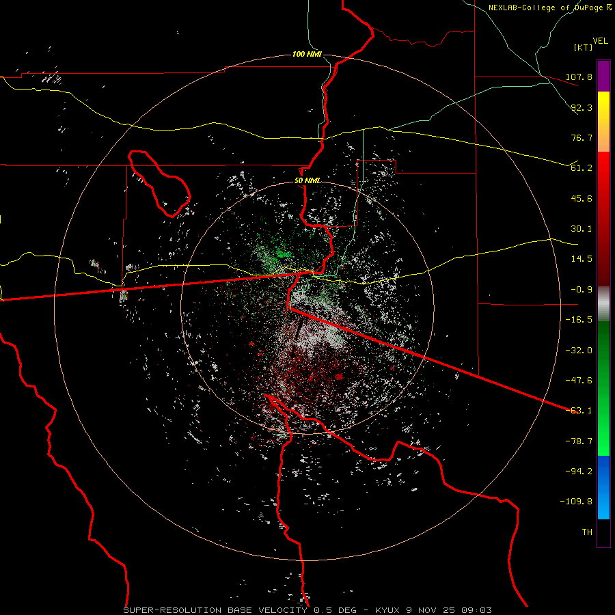Click the bright green inbound velocity patch

(x=282, y=254)
